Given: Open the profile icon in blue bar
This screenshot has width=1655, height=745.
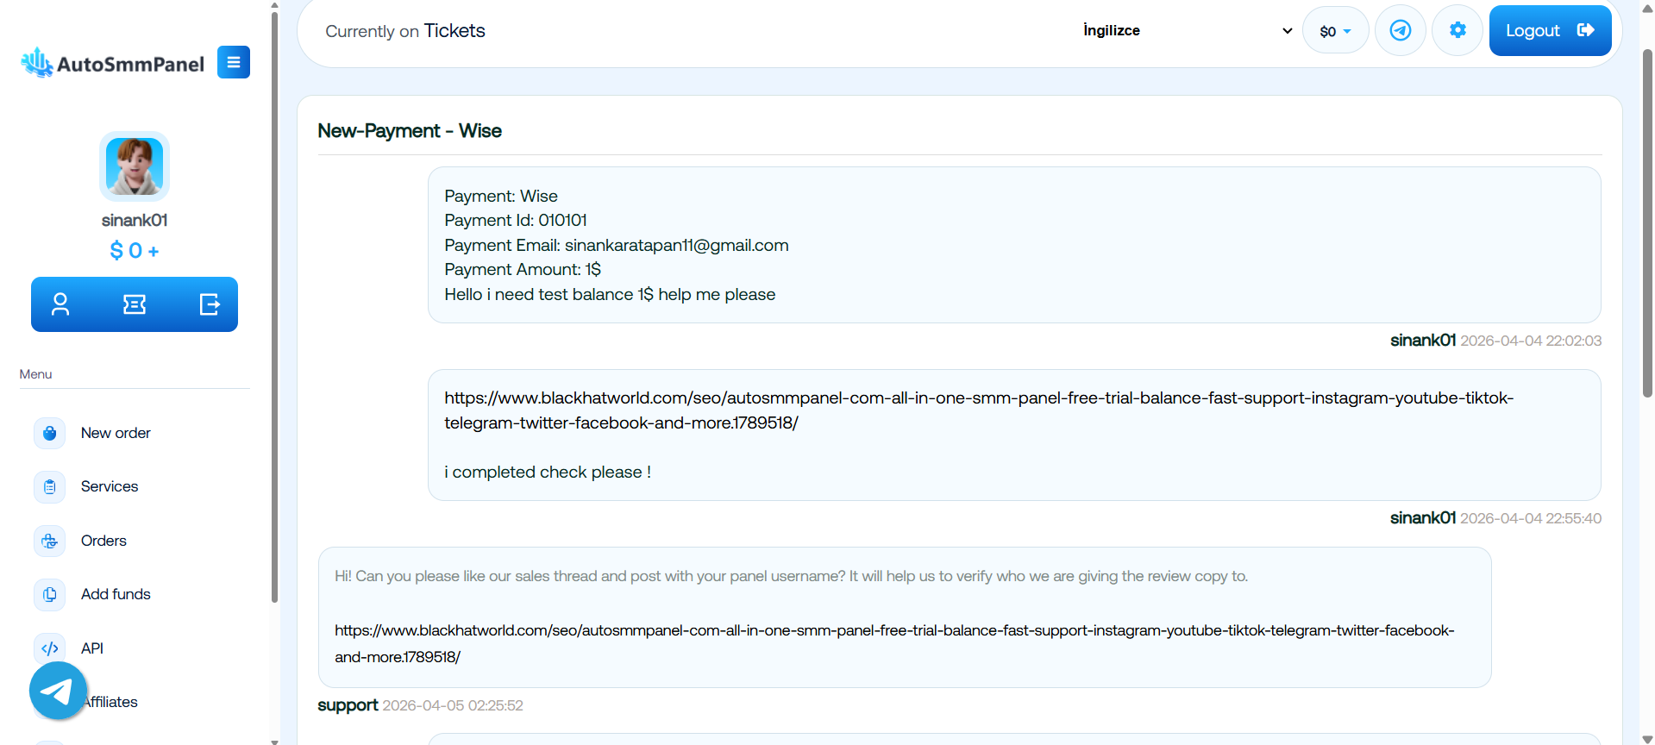Looking at the screenshot, I should 60,304.
